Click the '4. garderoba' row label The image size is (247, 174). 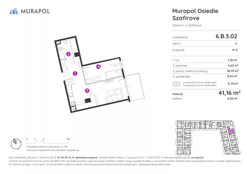(182, 76)
